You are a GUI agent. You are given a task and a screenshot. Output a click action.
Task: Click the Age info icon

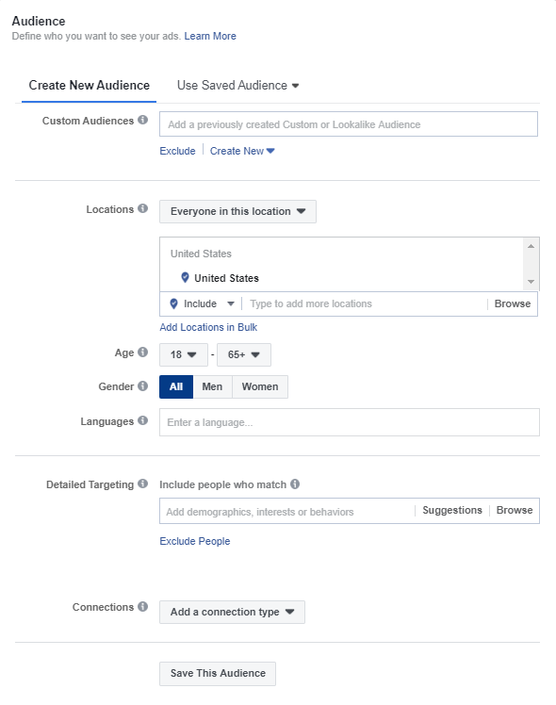(142, 352)
